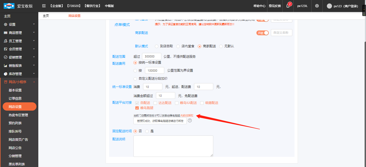Viewport: 366px width, 167px height.
Task: Switch to the 主页 tab
Action: pos(46,16)
